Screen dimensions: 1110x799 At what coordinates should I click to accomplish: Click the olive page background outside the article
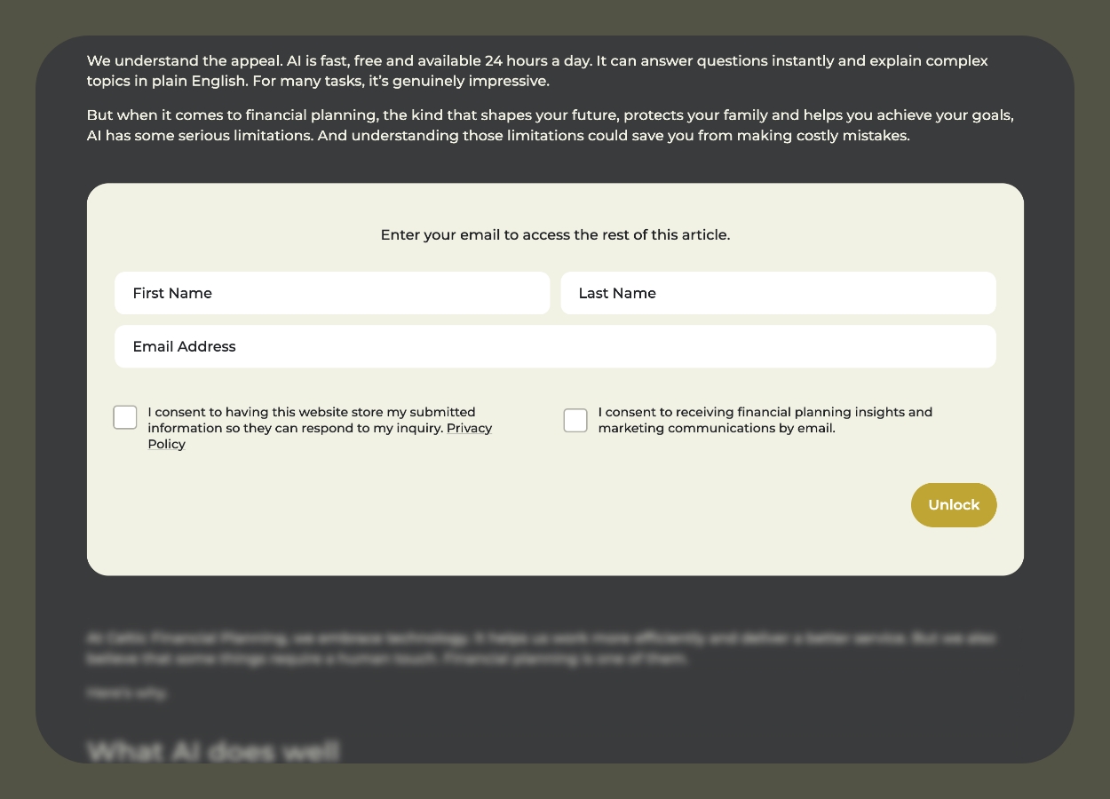tap(18, 399)
